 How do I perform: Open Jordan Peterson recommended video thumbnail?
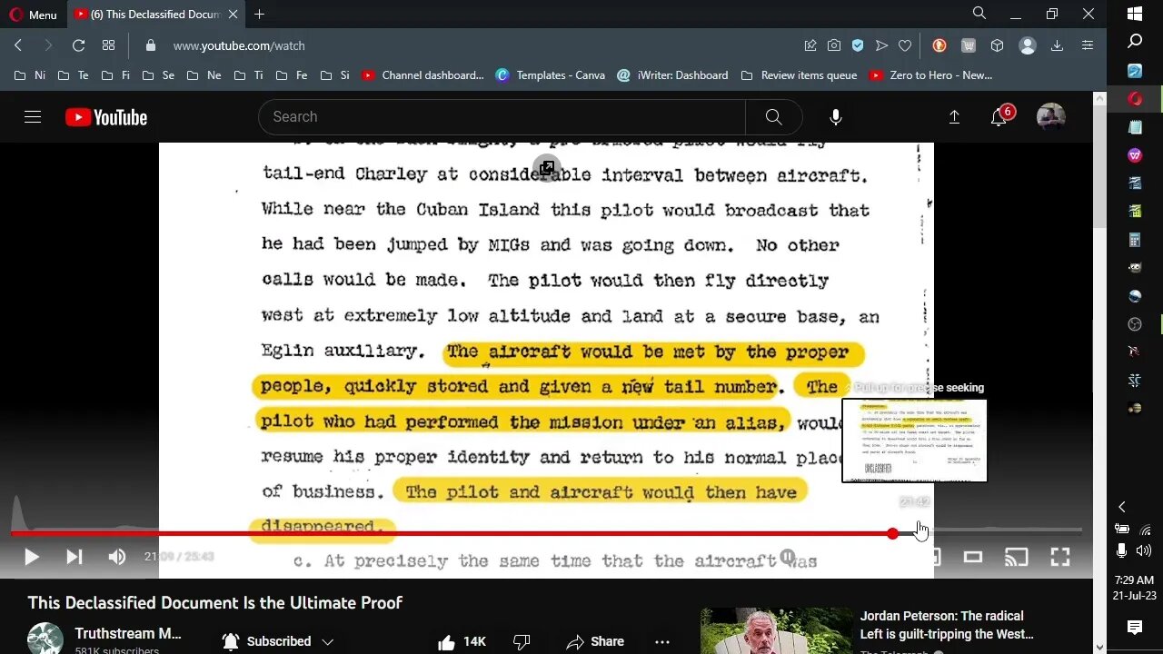click(x=777, y=630)
